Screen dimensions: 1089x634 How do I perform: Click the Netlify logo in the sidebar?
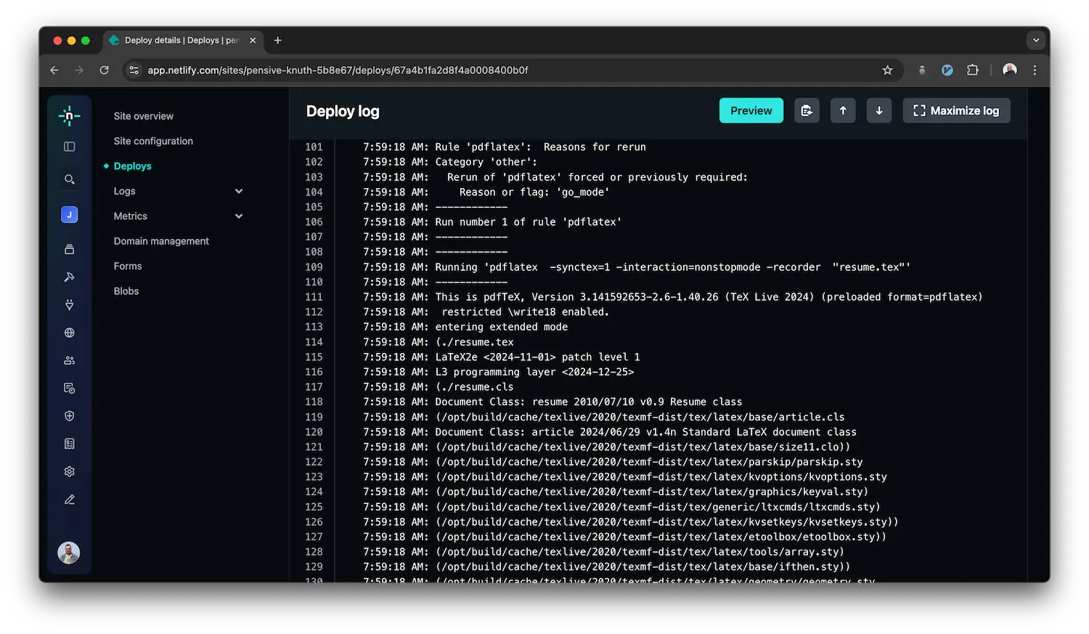(x=69, y=116)
